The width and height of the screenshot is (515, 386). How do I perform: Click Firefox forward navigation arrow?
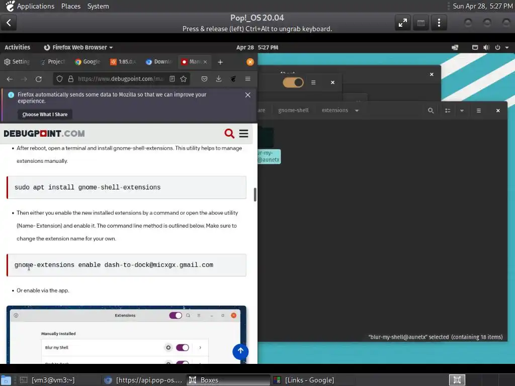tap(24, 79)
